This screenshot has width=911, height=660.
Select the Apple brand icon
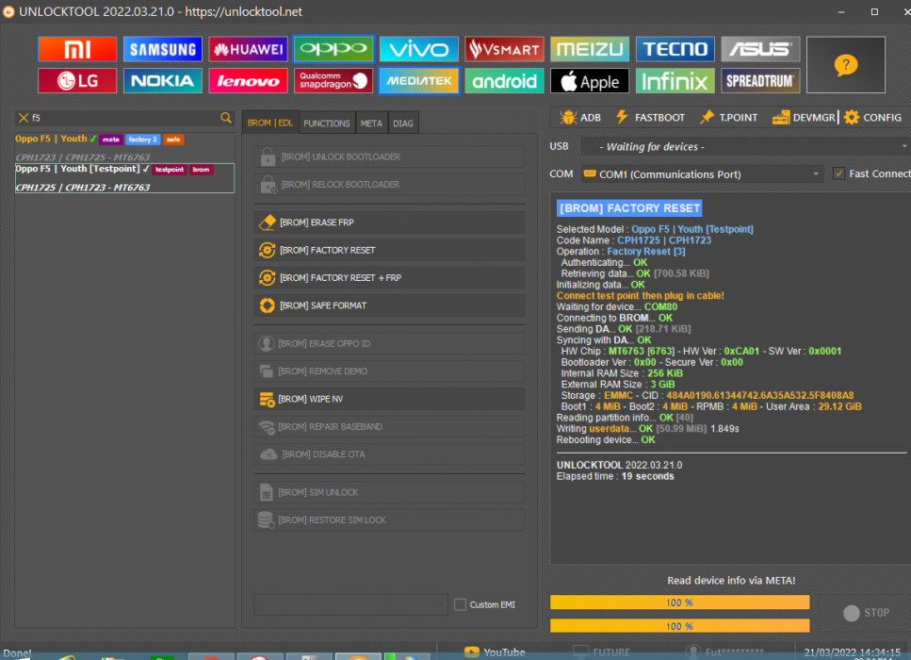pyautogui.click(x=590, y=81)
